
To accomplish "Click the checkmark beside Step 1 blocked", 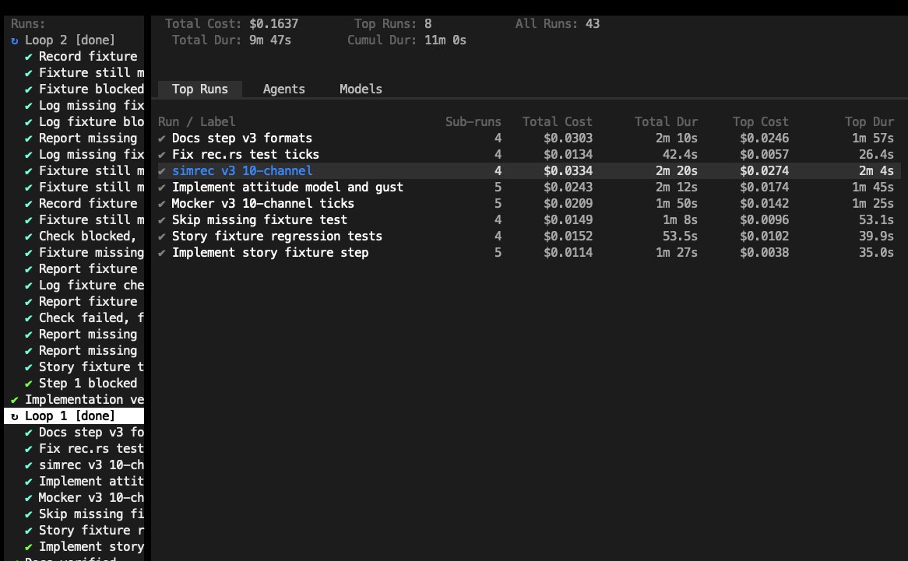I will pos(28,384).
